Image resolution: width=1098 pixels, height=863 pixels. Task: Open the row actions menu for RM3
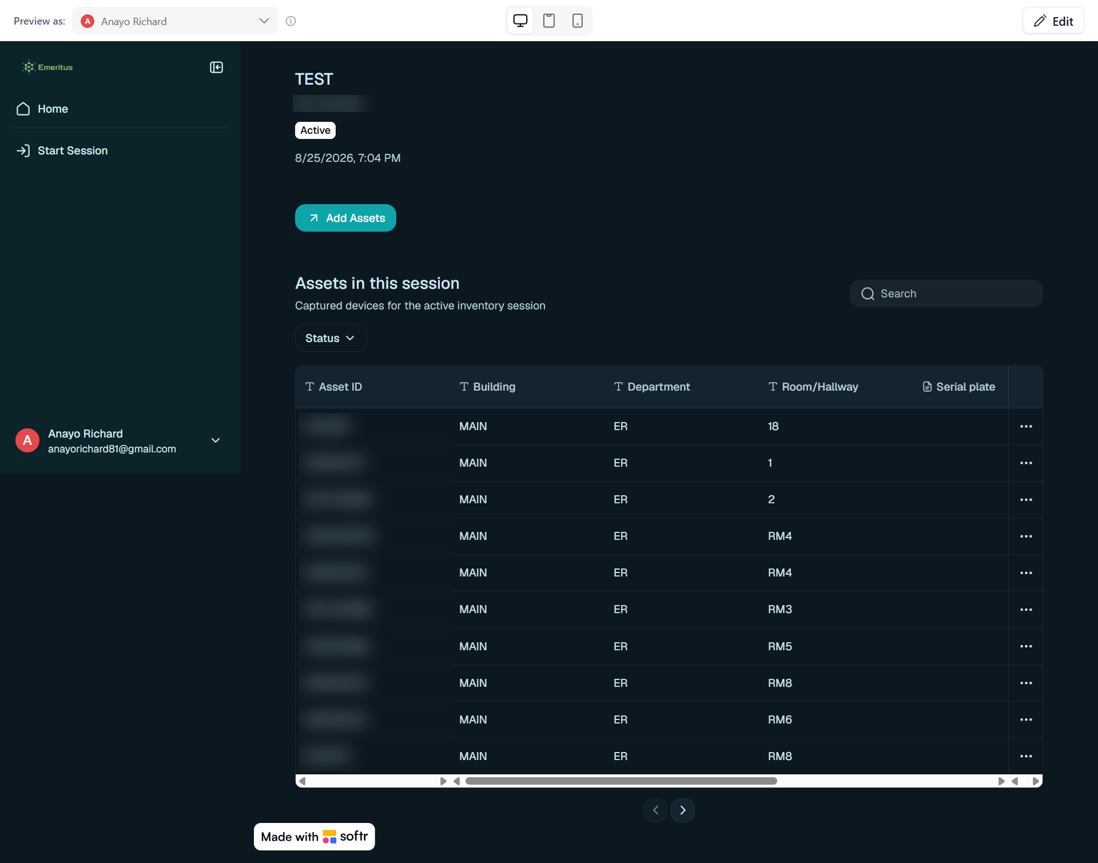(1026, 609)
